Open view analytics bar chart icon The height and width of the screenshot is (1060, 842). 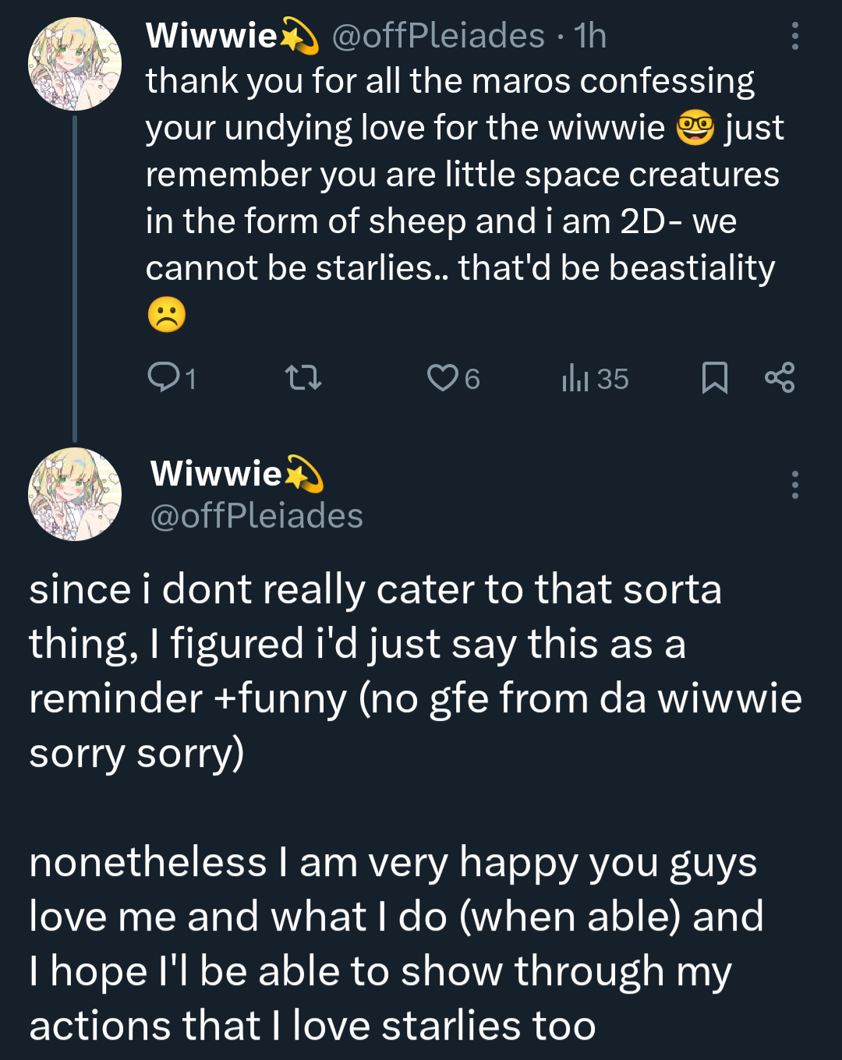point(575,378)
